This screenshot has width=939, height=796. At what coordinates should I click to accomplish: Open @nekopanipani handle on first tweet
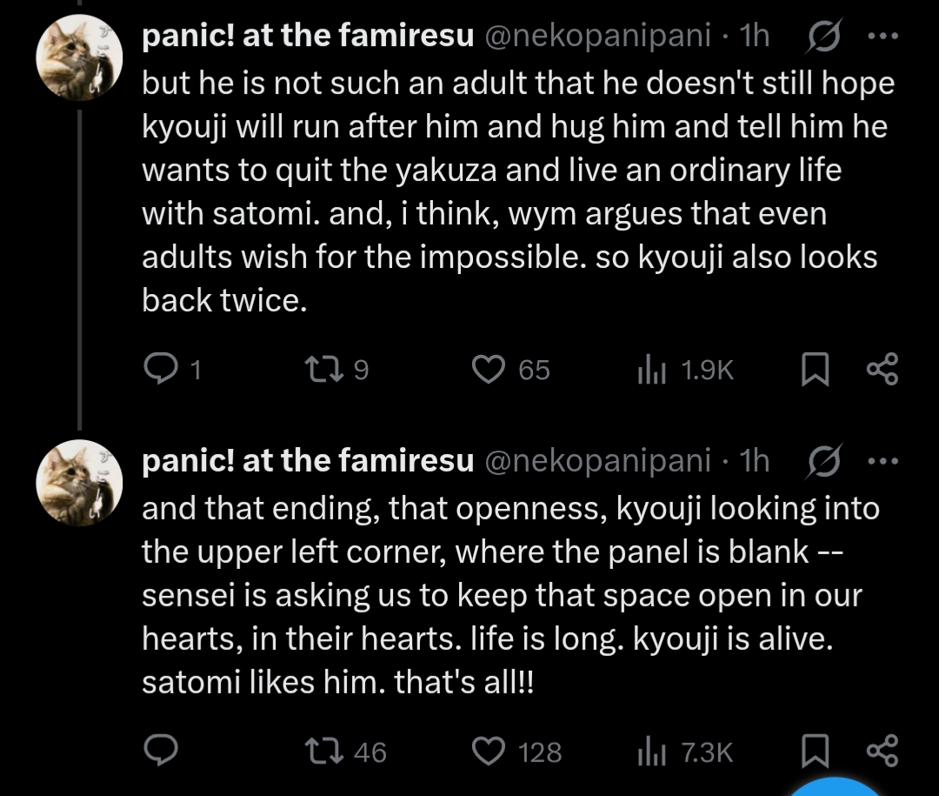click(x=596, y=37)
